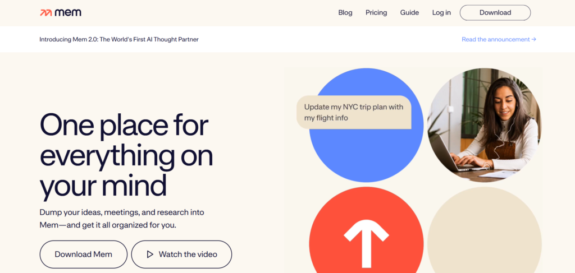Go to the Pricing page

376,13
